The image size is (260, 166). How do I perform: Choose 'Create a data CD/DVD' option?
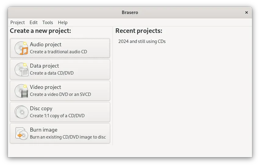coord(52,73)
